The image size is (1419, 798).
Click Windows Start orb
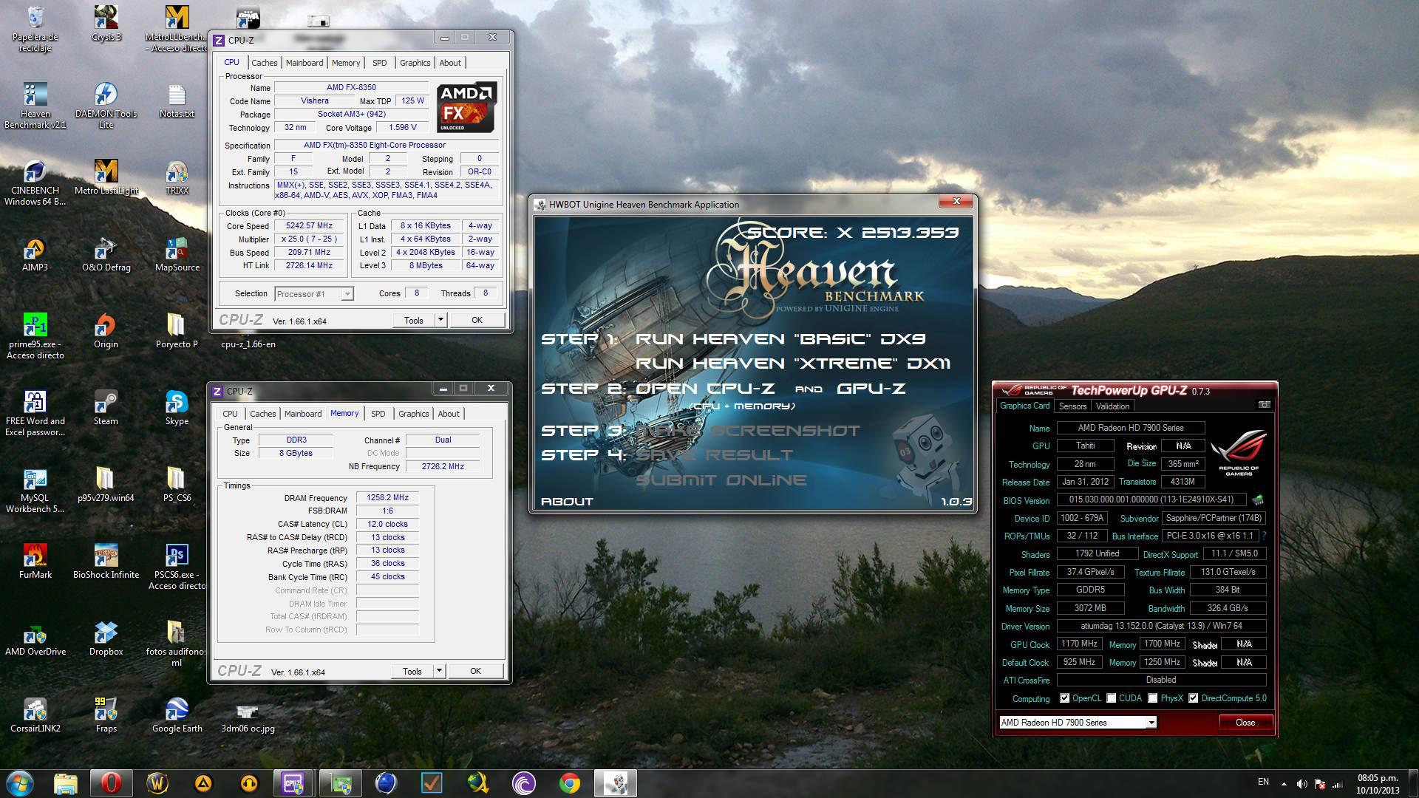coord(20,783)
